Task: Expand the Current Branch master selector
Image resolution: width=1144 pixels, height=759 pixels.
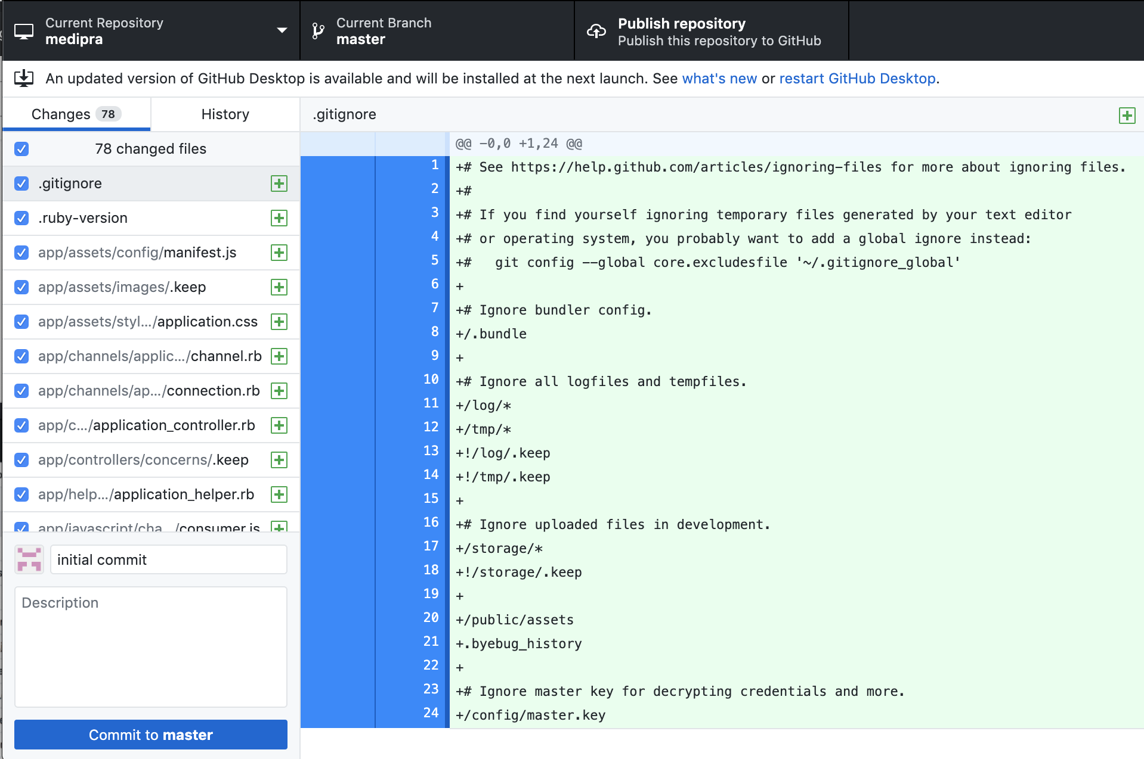Action: click(x=437, y=31)
